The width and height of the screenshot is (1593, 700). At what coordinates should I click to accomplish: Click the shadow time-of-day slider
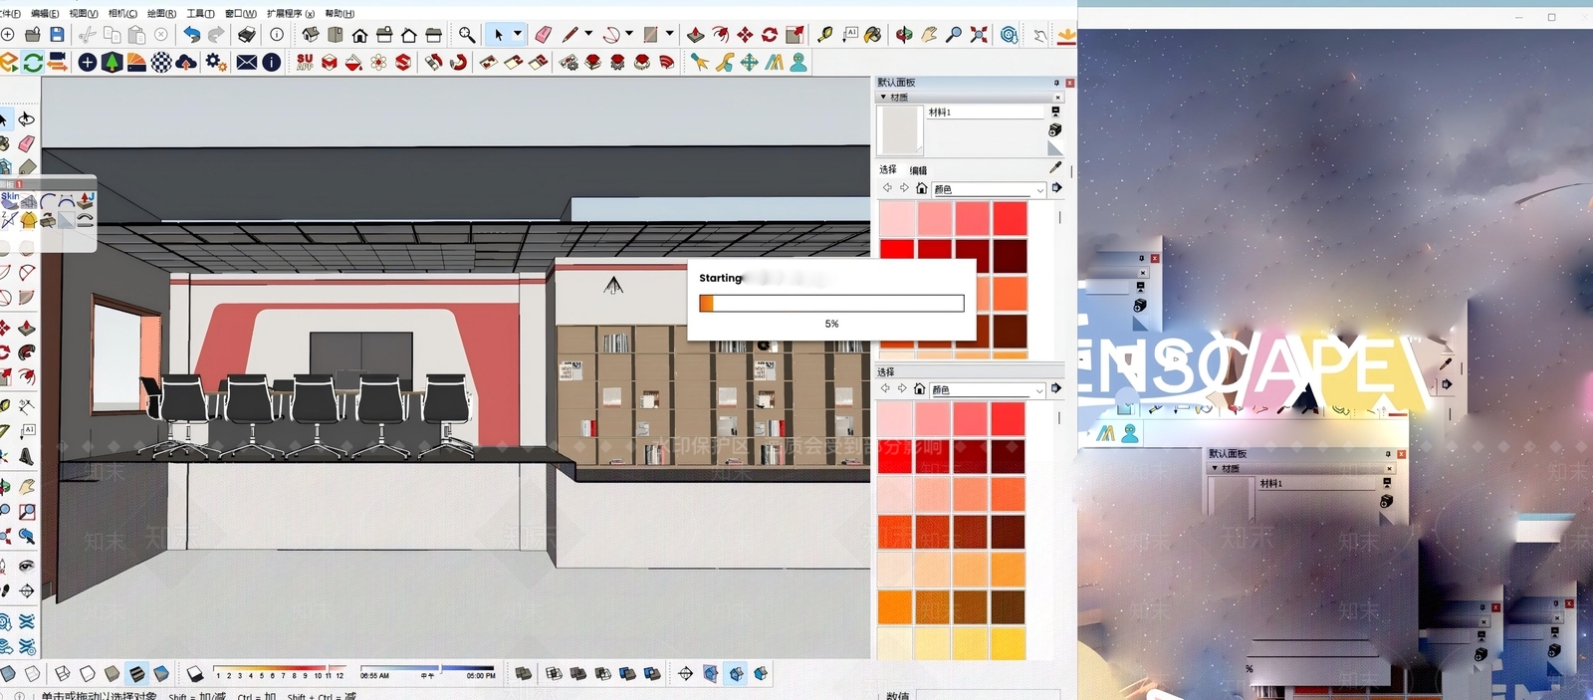[x=426, y=668]
